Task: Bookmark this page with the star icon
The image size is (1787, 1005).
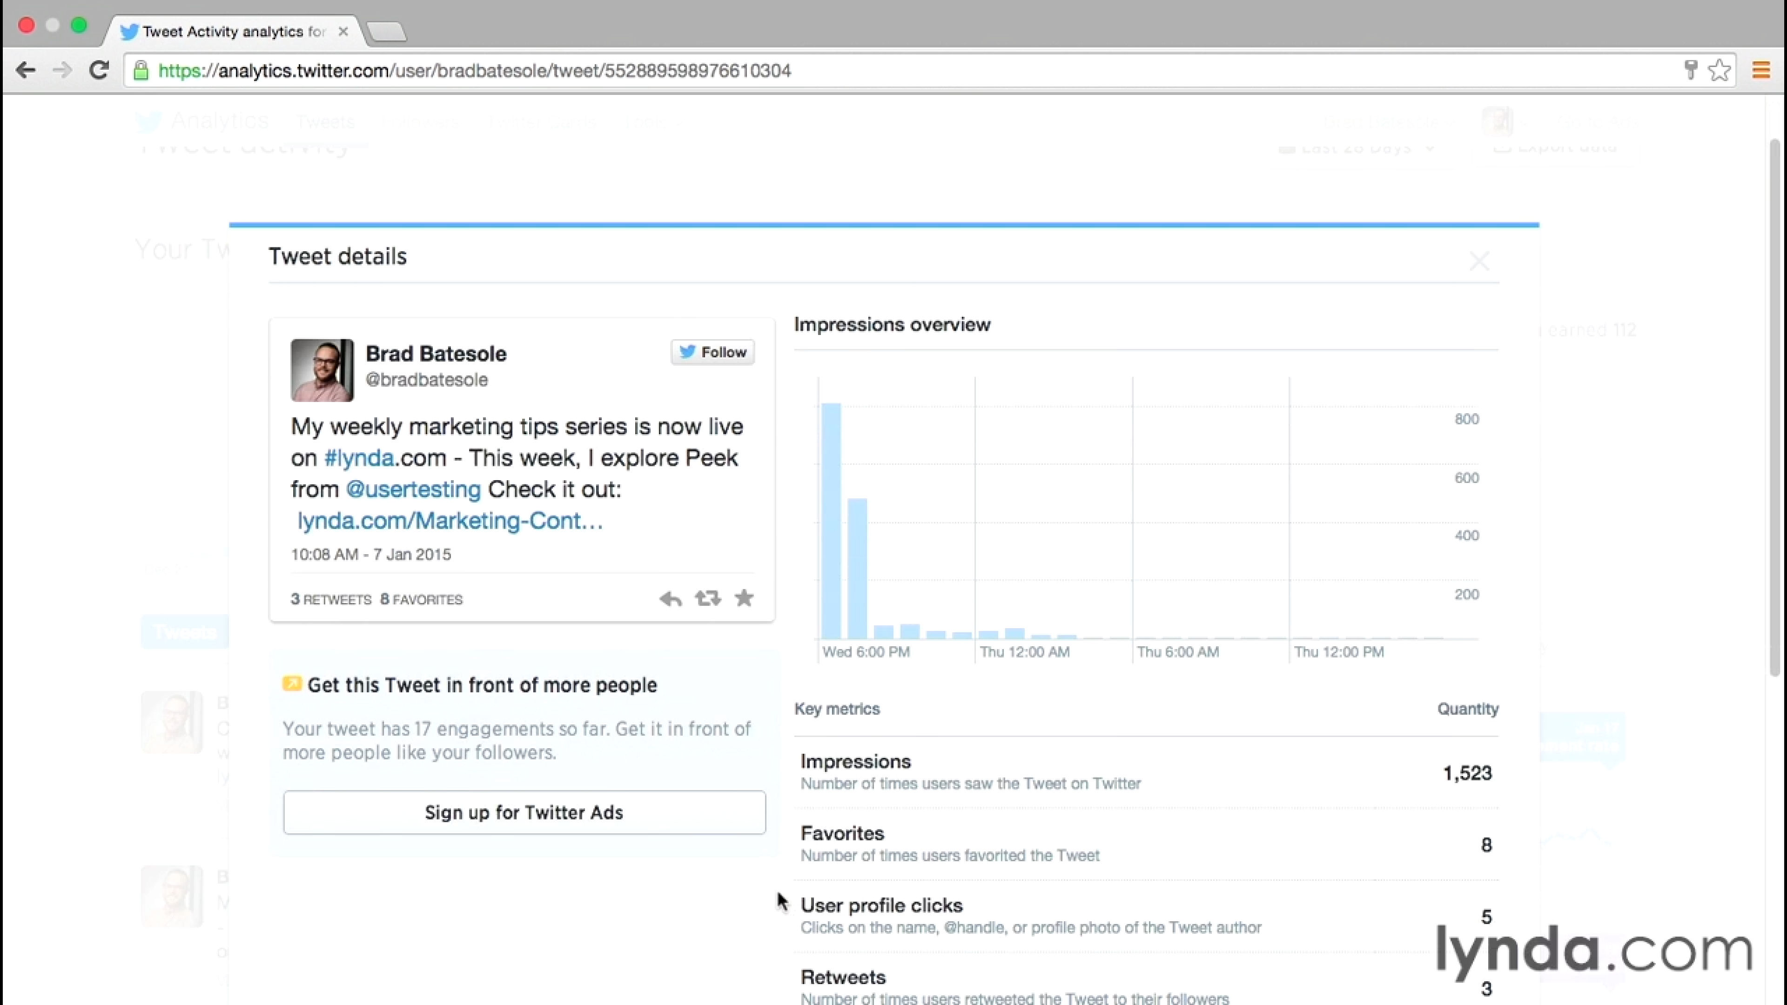Action: pos(1720,70)
